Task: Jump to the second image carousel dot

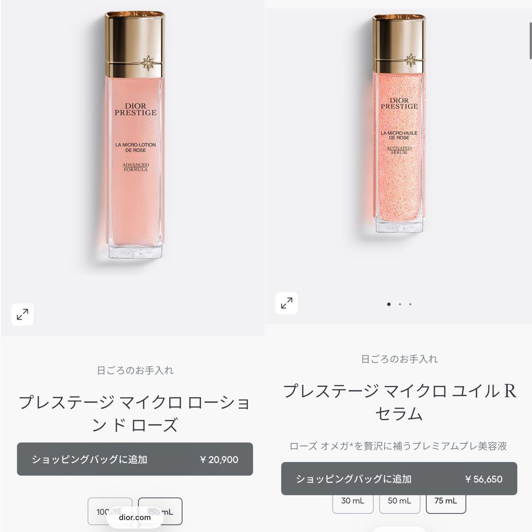Action: [400, 304]
